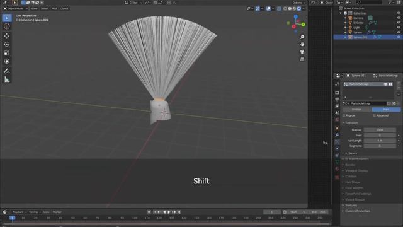Image resolution: width=403 pixels, height=227 pixels.
Task: Enable the Advanced checkbox
Action: (x=374, y=115)
